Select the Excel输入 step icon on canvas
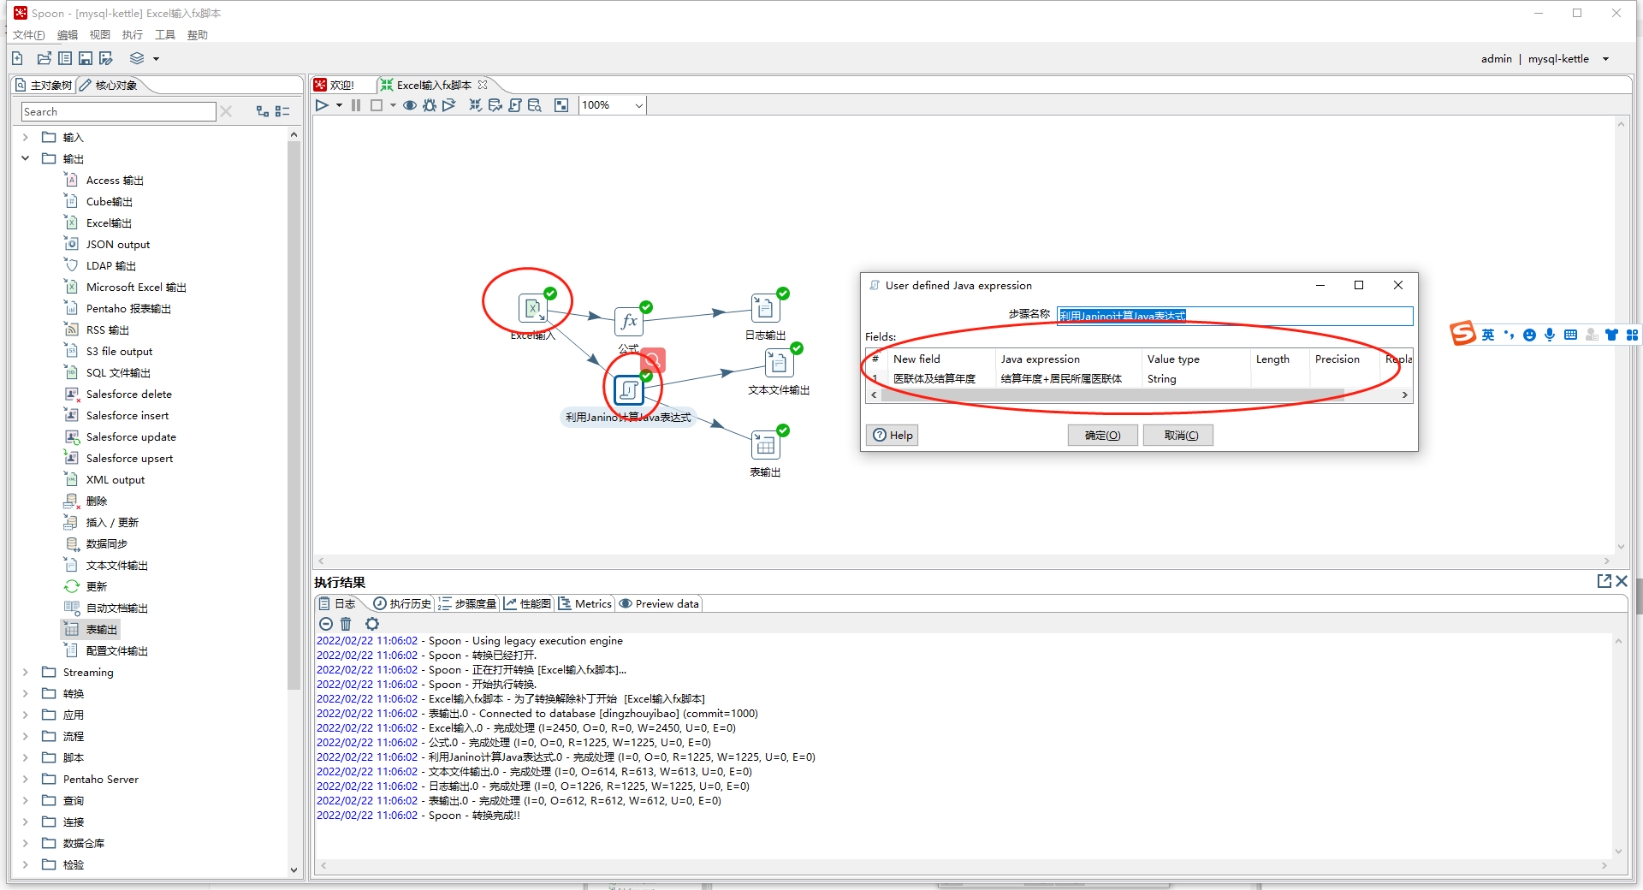 532,307
